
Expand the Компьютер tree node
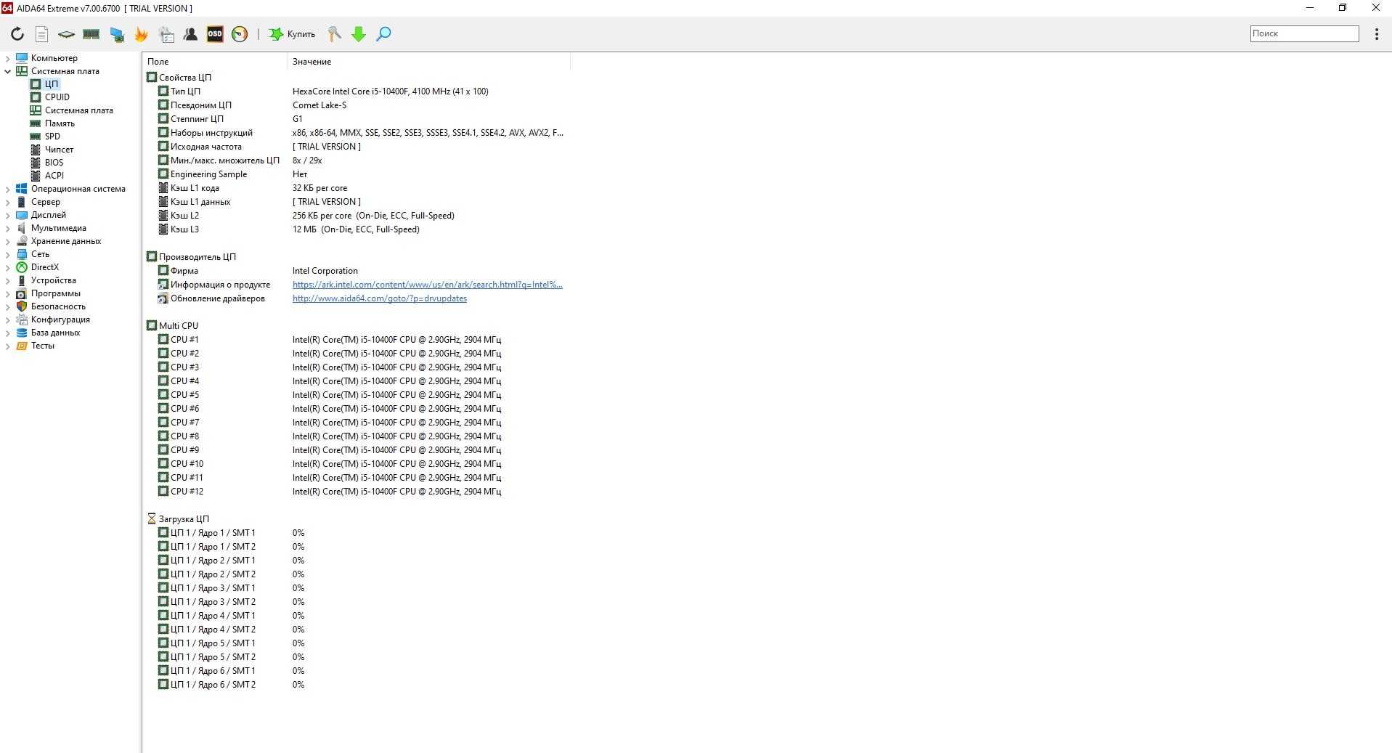pyautogui.click(x=8, y=58)
